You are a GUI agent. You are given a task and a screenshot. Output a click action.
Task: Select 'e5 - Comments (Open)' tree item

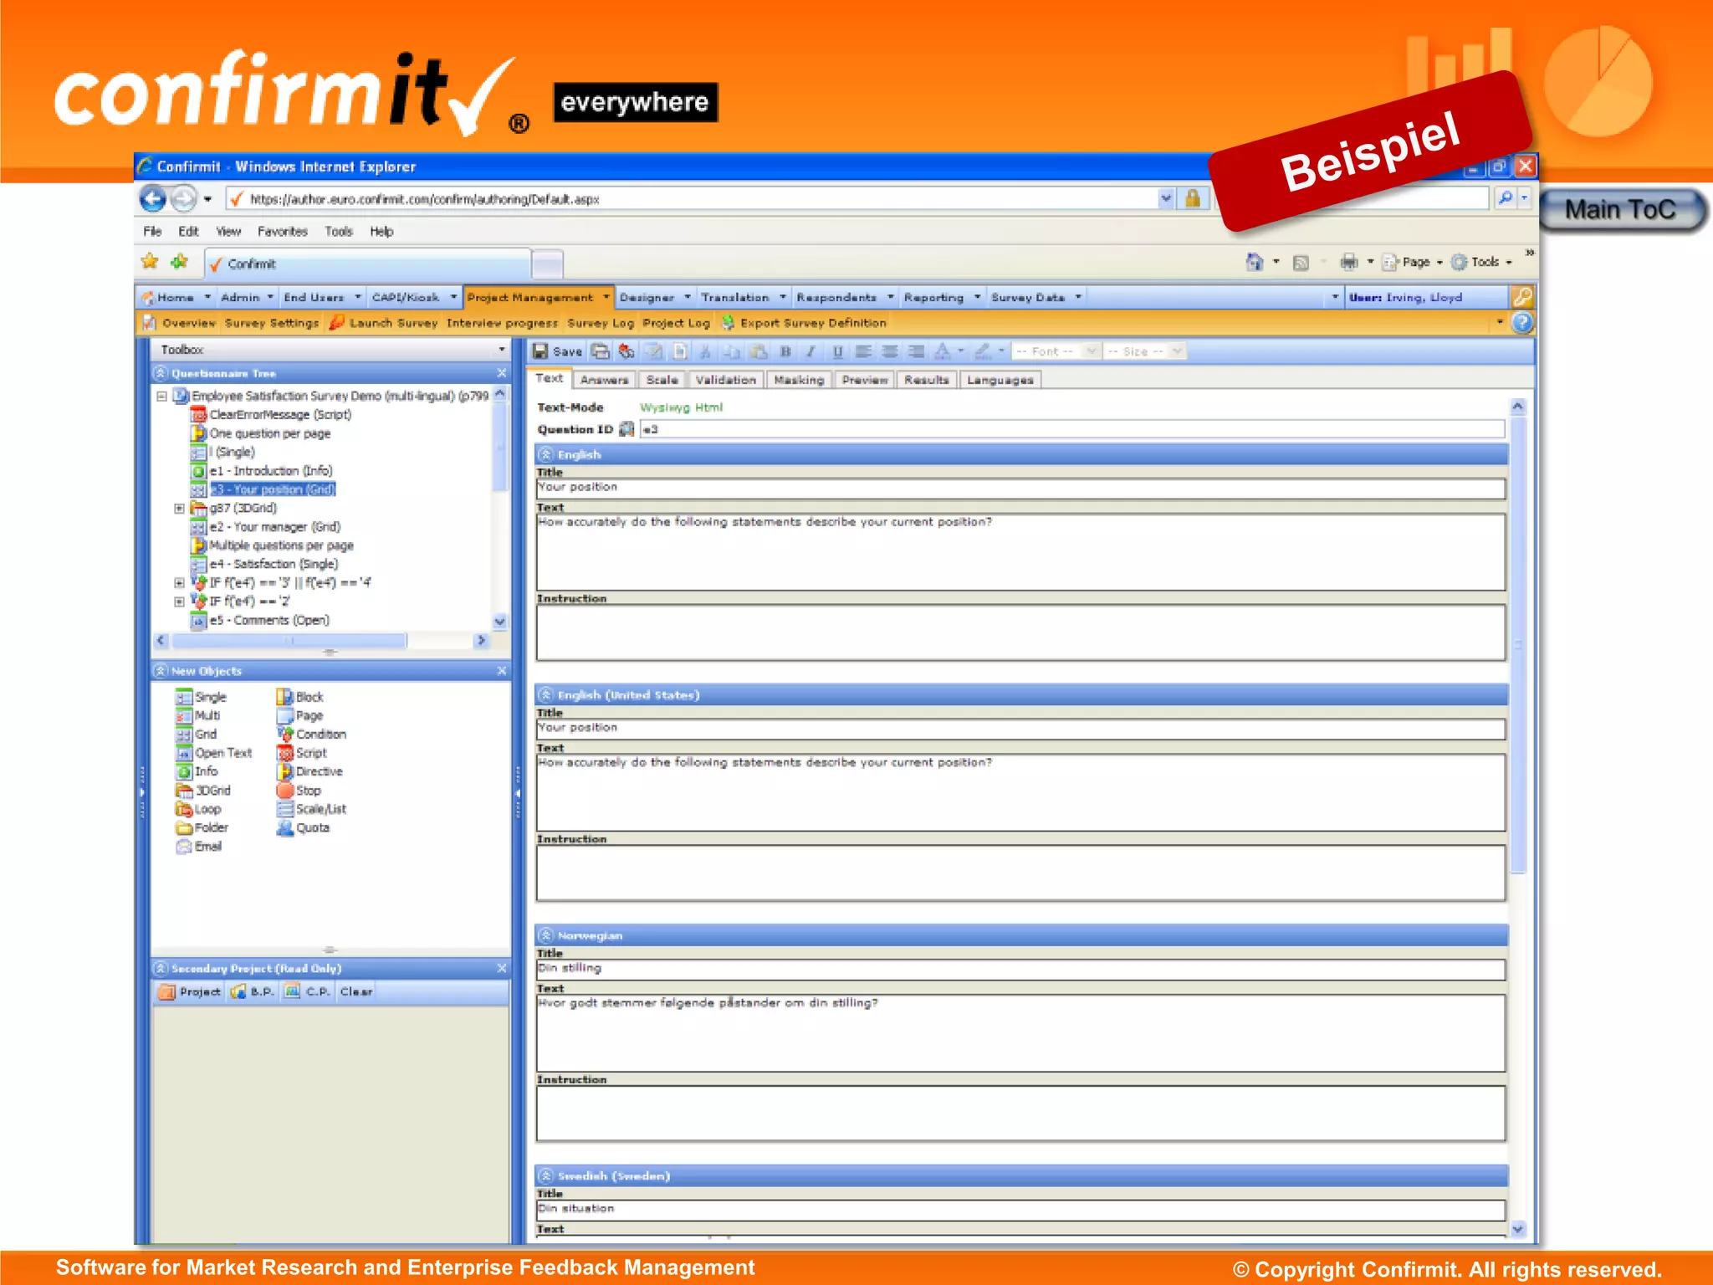268,620
